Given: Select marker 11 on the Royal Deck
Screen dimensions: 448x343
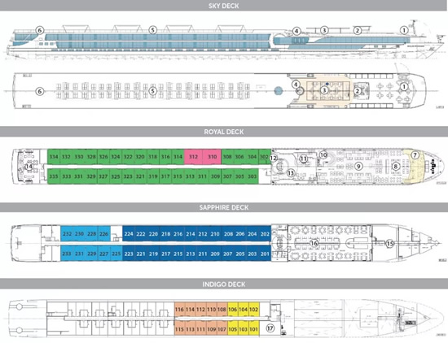Looking at the screenshot, I should tap(303, 158).
